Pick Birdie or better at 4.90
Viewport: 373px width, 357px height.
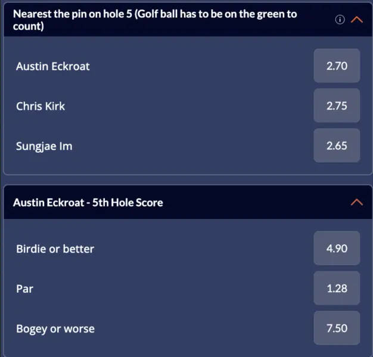tap(337, 248)
